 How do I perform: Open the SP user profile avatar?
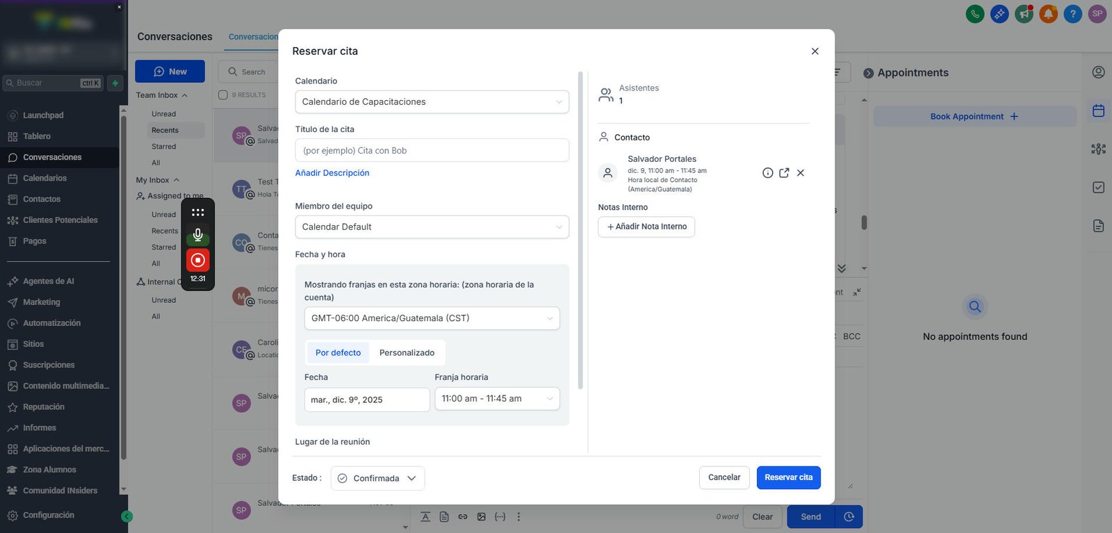[x=1097, y=14]
